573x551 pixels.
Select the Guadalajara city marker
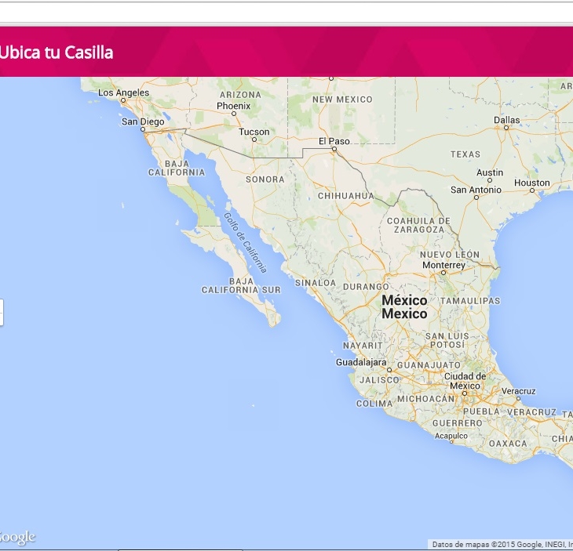[389, 370]
